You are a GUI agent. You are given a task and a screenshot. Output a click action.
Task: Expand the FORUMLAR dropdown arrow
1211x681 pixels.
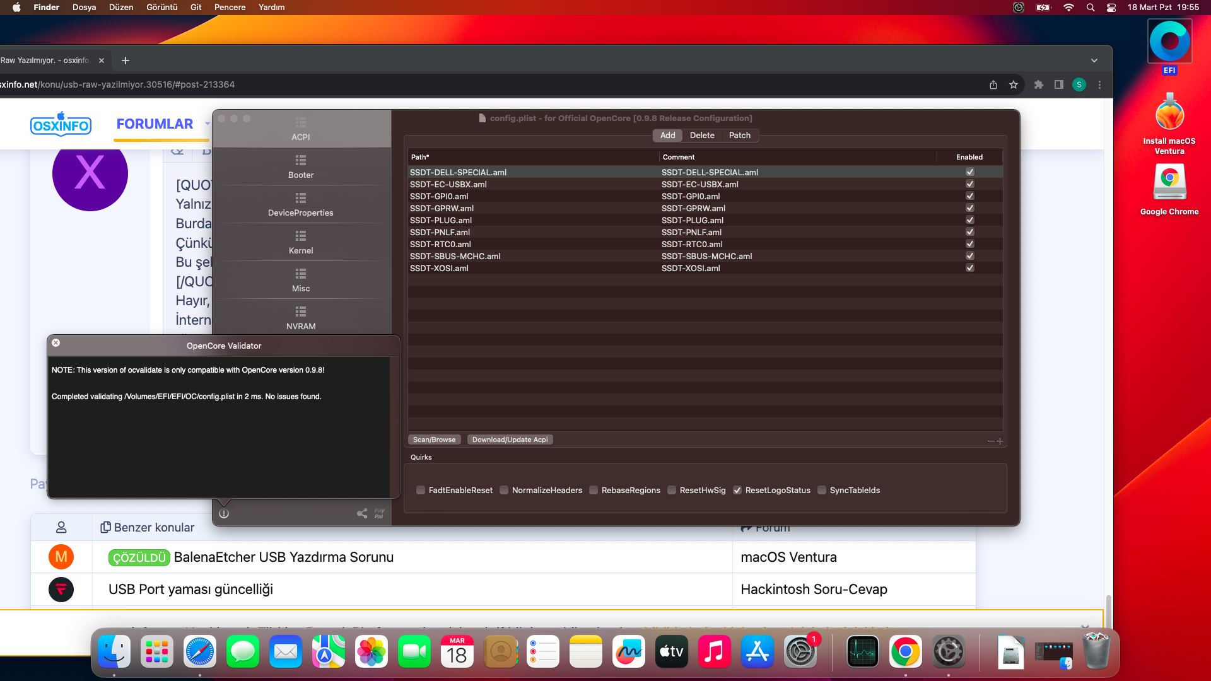208,124
